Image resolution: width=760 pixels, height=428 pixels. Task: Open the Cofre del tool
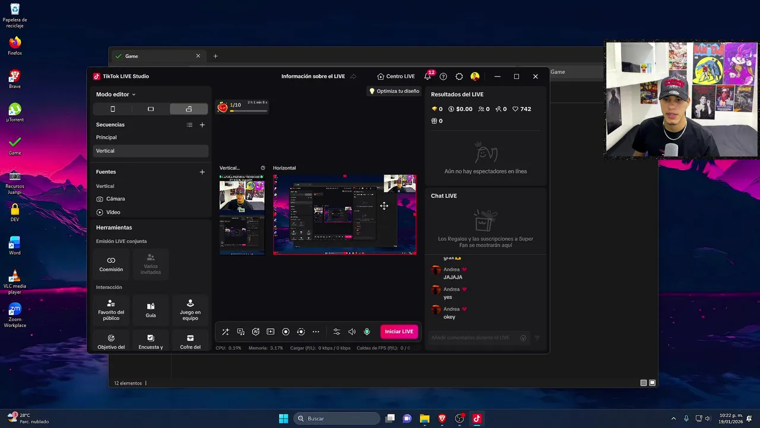tap(190, 341)
